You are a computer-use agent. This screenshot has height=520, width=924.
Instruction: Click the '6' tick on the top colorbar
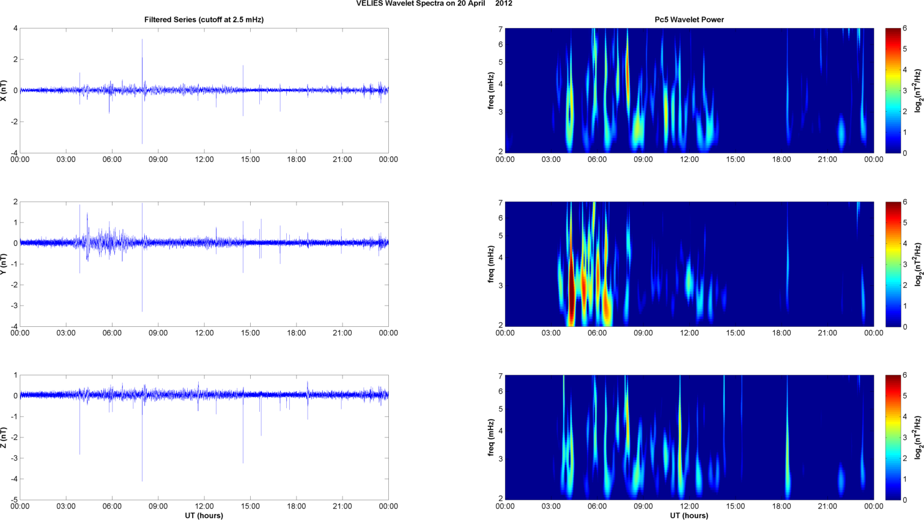905,28
